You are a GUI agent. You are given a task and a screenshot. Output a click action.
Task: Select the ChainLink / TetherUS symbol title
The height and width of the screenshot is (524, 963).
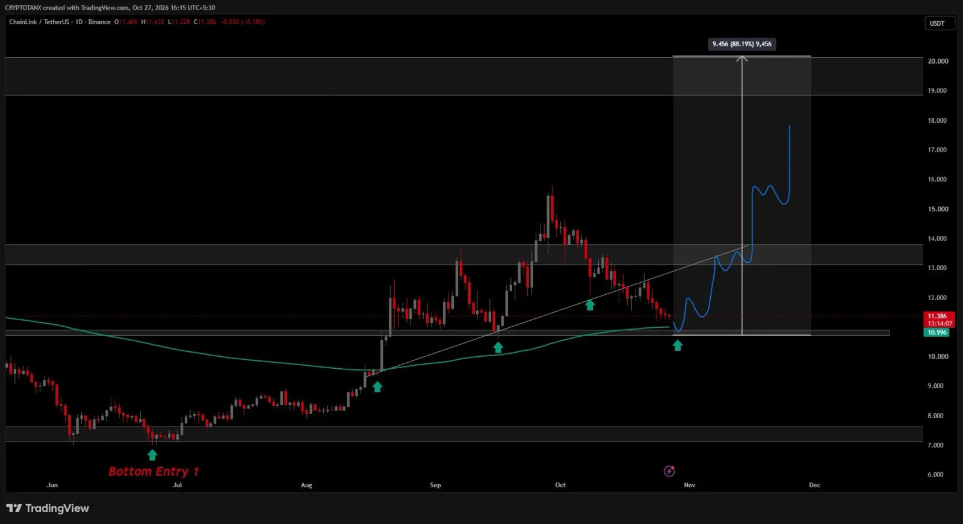tap(39, 22)
